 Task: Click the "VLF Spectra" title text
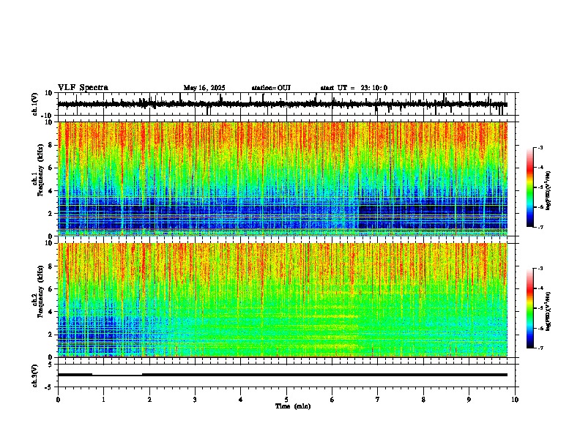click(83, 88)
